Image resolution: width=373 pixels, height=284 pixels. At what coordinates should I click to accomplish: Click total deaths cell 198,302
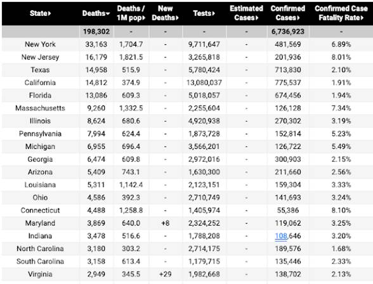click(x=96, y=32)
